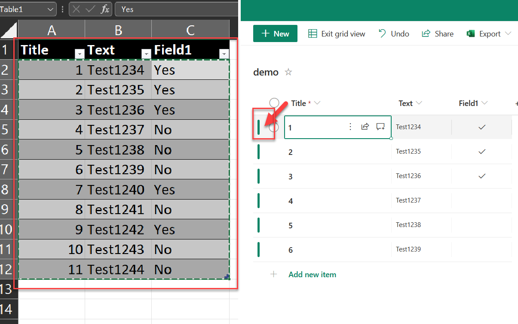
Task: Open the three-dot menu for item 1
Action: (x=350, y=127)
